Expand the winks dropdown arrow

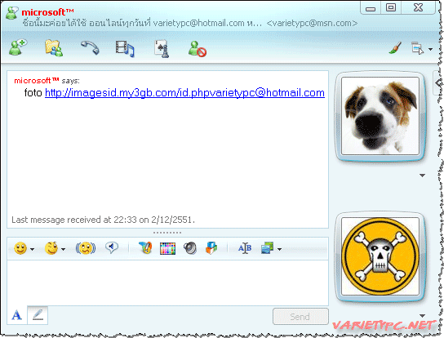point(63,249)
